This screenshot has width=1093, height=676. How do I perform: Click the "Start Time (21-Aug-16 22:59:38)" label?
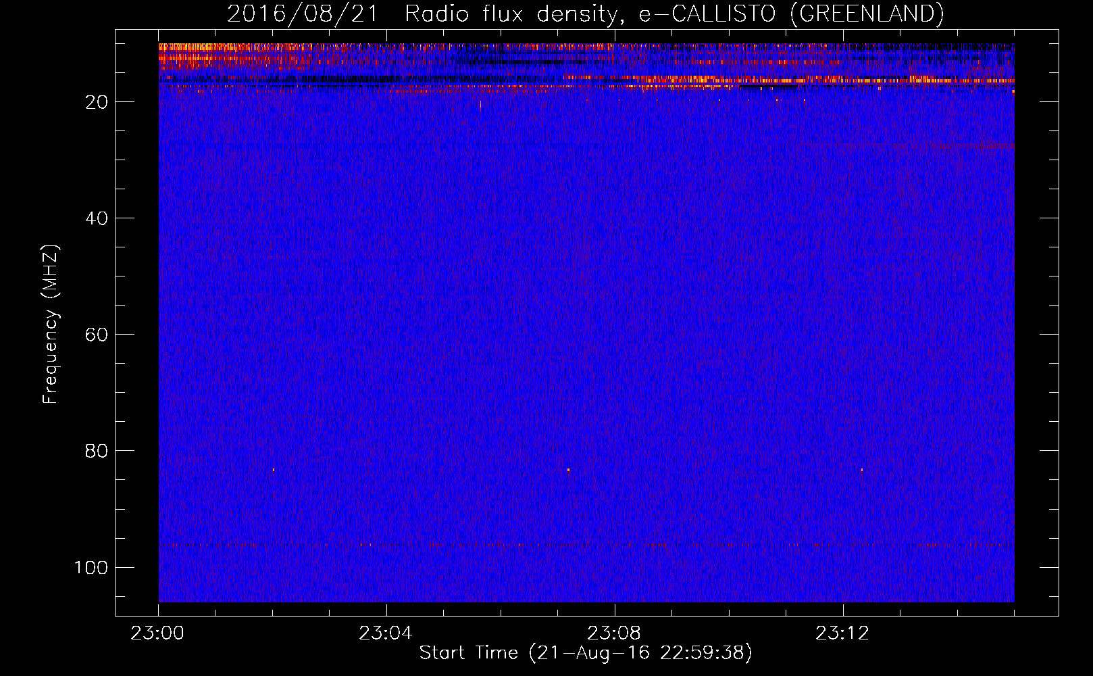coord(586,653)
